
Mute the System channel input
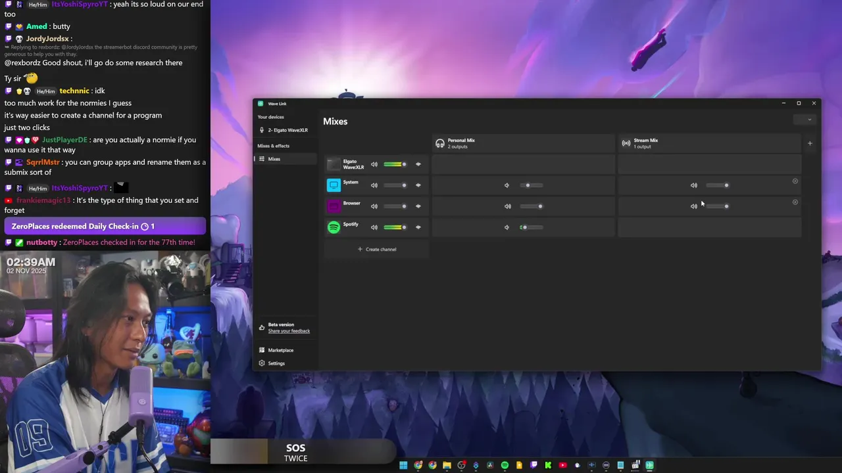[374, 185]
